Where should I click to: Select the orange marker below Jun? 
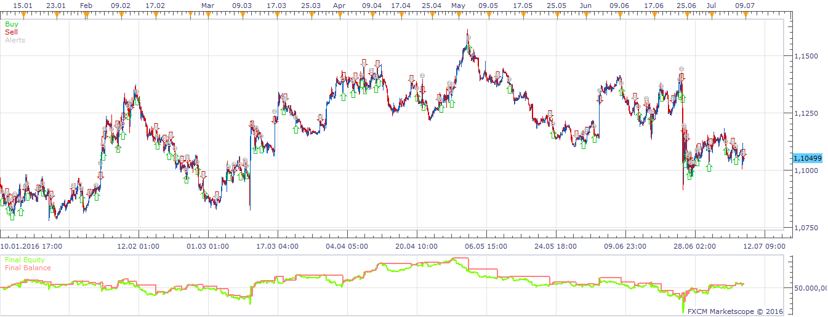click(586, 14)
